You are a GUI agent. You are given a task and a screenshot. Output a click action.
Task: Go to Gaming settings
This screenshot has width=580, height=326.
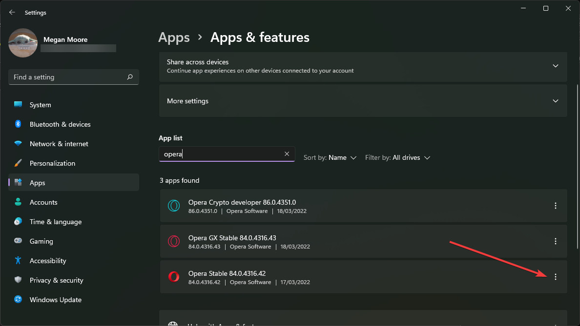[x=74, y=241]
